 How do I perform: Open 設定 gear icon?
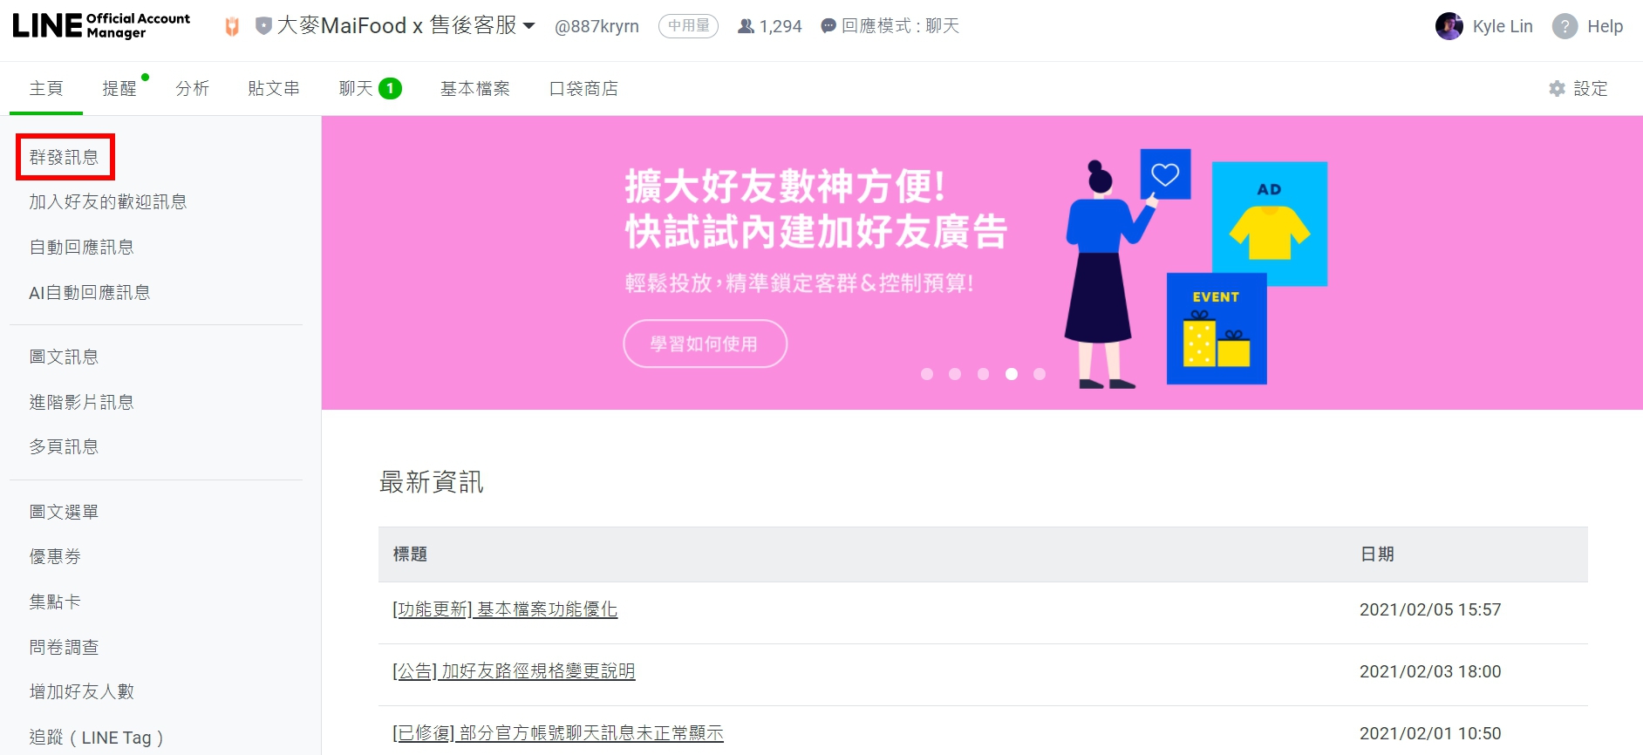(1558, 88)
